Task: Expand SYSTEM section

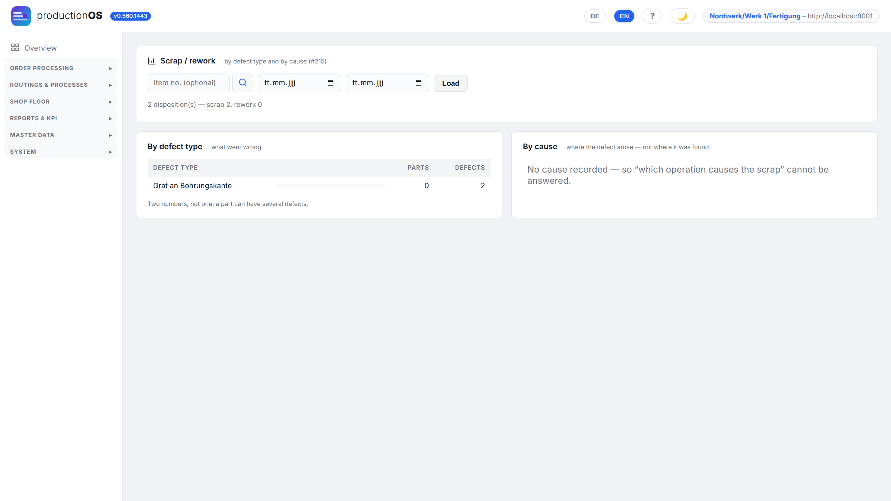Action: (x=61, y=152)
